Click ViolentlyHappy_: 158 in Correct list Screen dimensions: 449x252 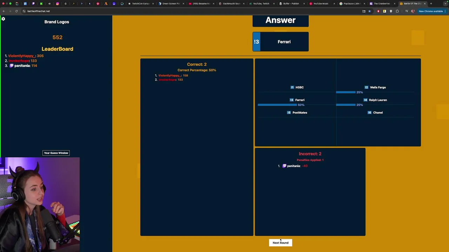pos(173,76)
